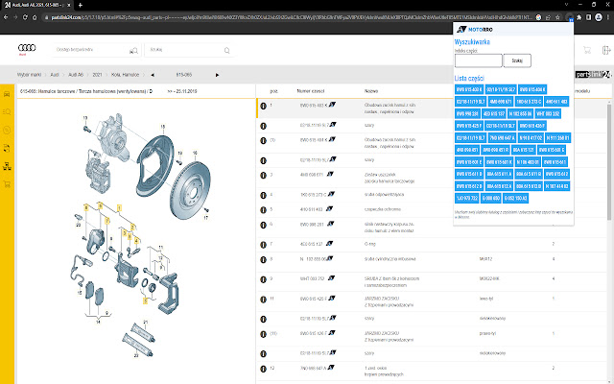This screenshot has height=384, width=614.
Task: Open info icon on position 9 SRUBA row
Action: (263, 279)
